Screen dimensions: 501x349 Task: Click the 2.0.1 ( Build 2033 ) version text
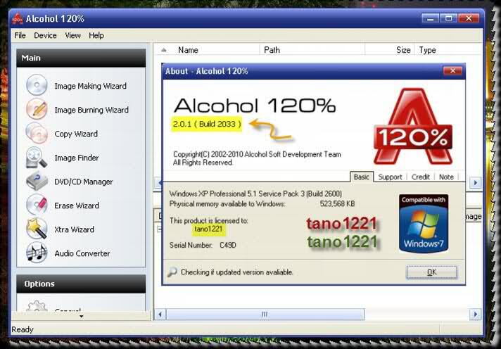tap(207, 124)
